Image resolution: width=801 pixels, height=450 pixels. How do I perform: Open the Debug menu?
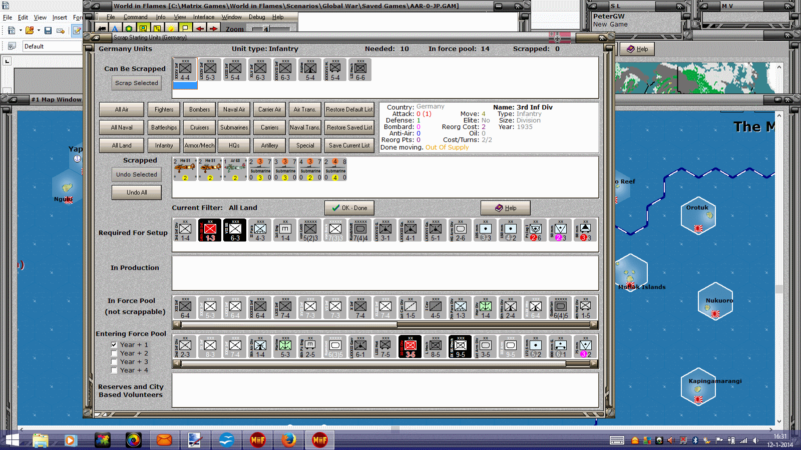pyautogui.click(x=257, y=17)
